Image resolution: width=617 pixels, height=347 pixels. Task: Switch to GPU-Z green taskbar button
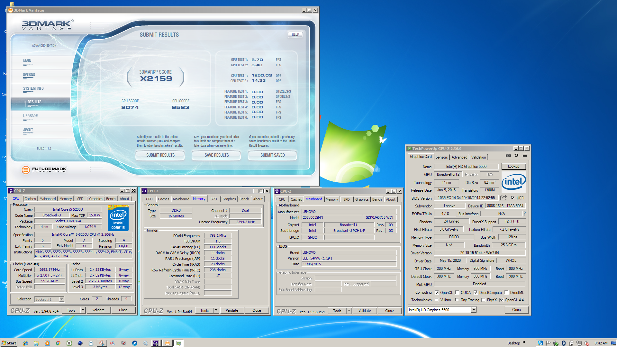point(178,343)
